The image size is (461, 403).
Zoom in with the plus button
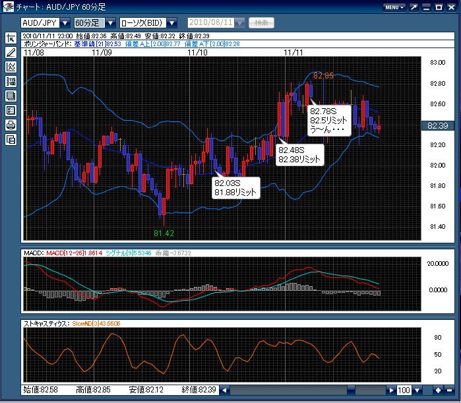point(438,390)
